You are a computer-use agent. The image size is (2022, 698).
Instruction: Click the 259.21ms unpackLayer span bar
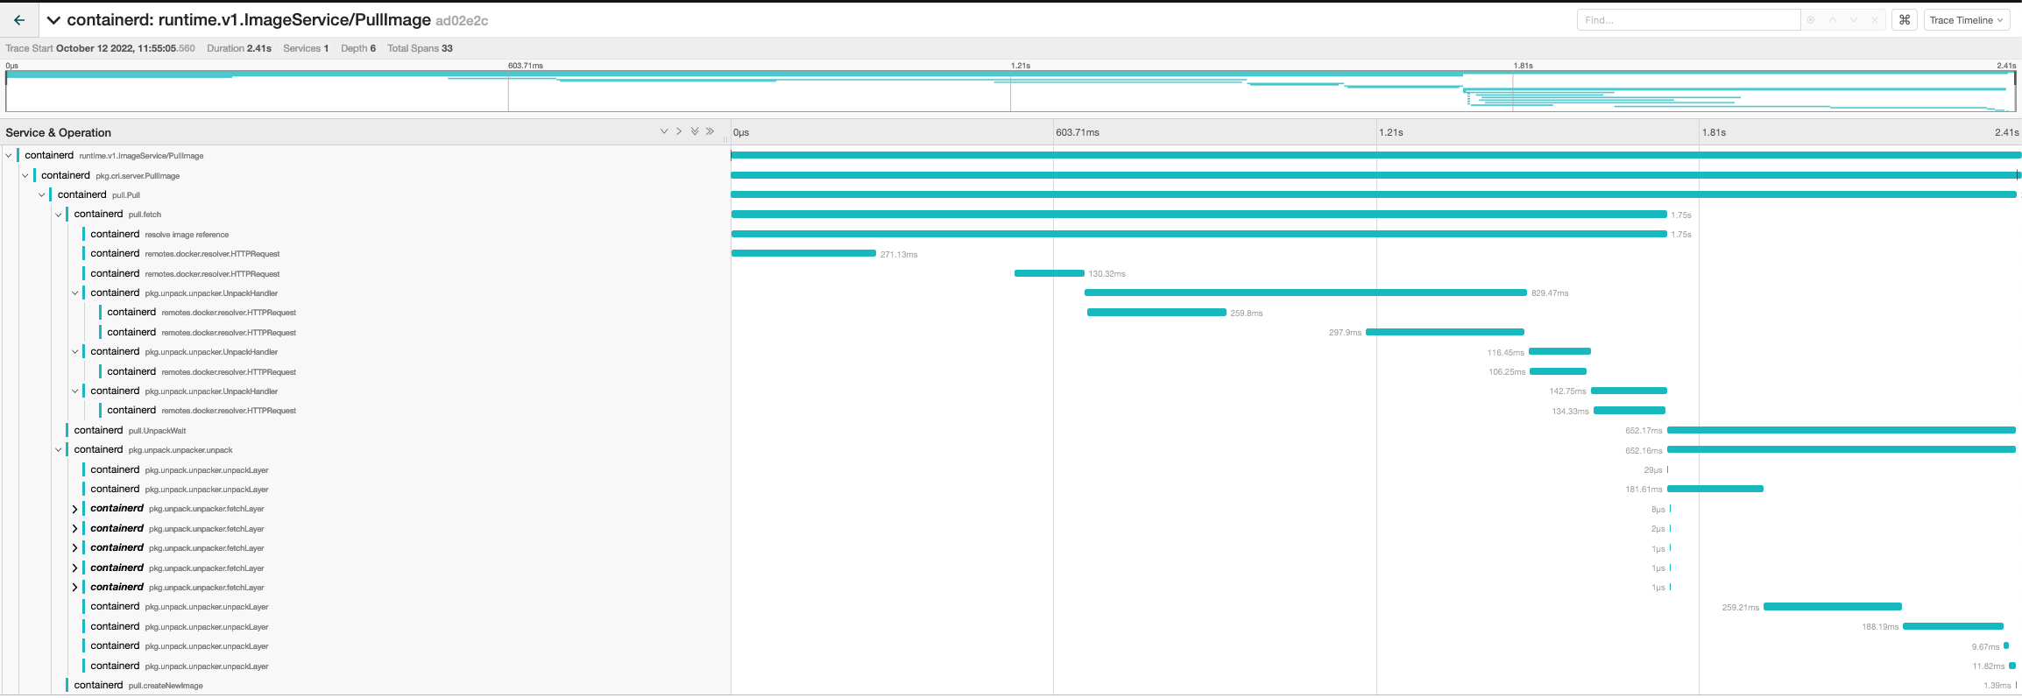1833,606
